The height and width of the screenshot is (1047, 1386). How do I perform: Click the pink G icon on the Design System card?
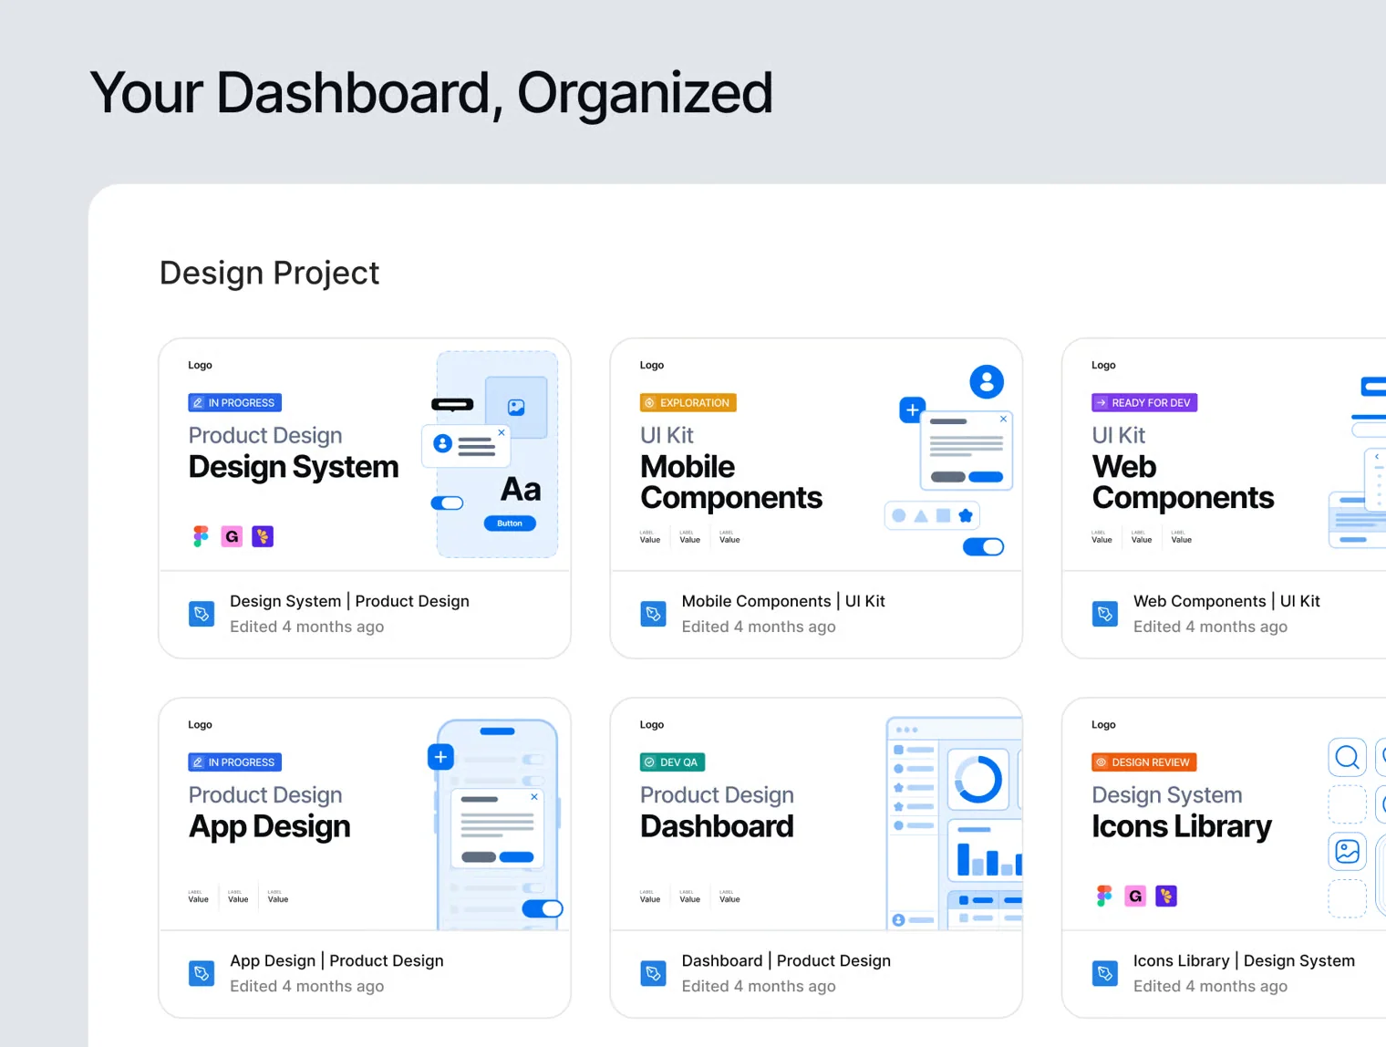[232, 536]
